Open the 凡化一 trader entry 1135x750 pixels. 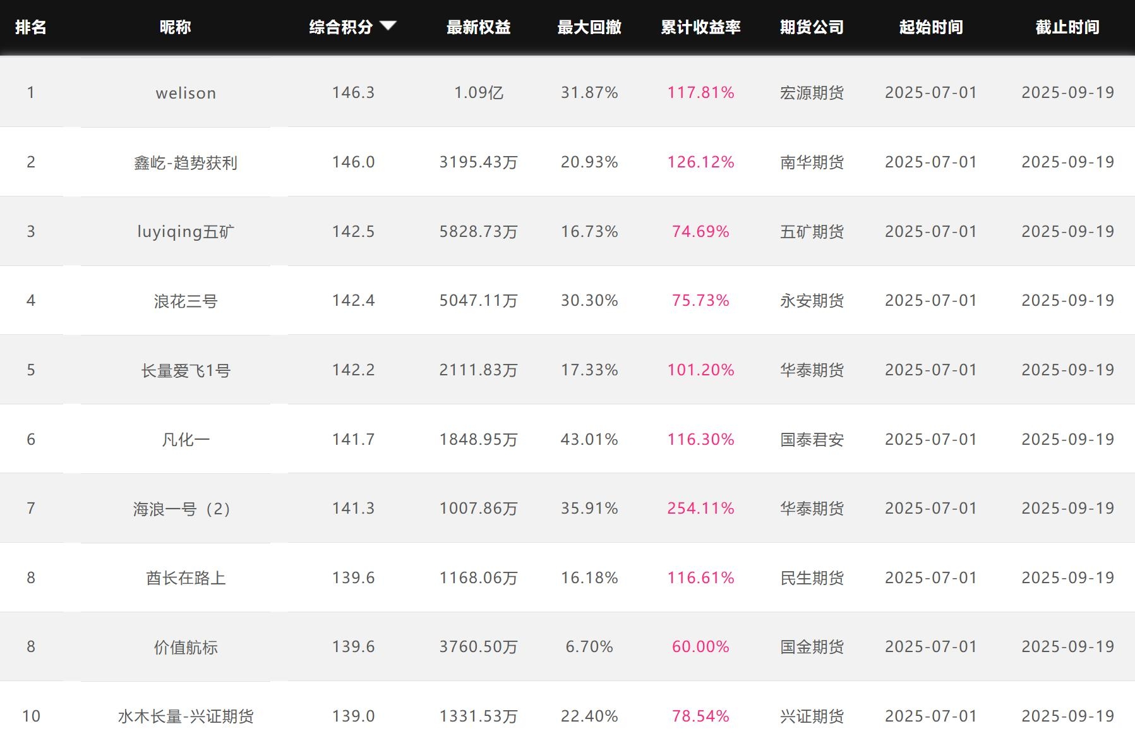[186, 440]
